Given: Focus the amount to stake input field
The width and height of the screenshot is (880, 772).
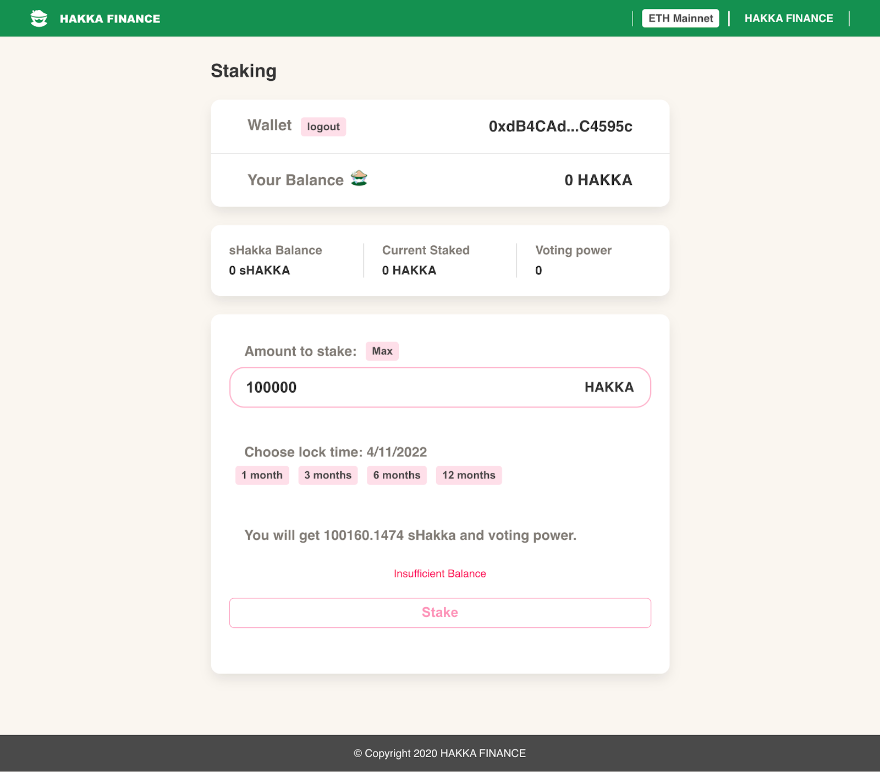Looking at the screenshot, I should (x=440, y=387).
